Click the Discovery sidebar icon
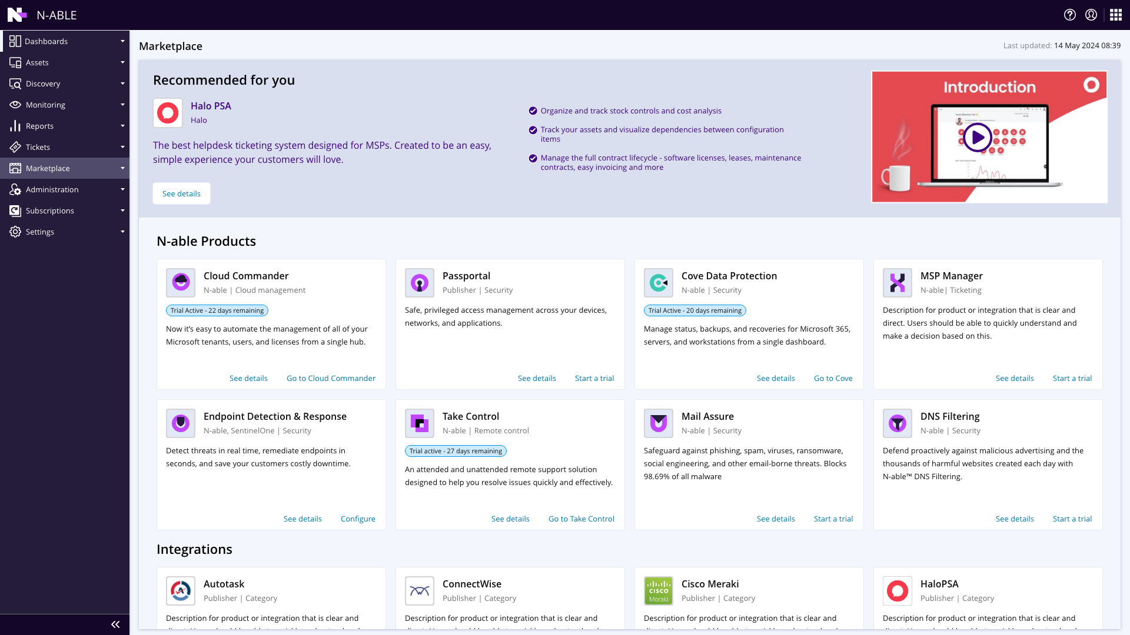 [x=15, y=83]
